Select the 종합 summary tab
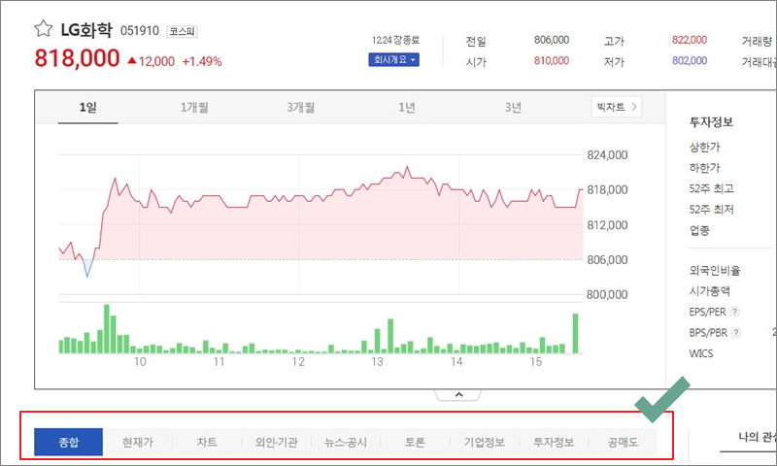The width and height of the screenshot is (777, 466). 68,442
